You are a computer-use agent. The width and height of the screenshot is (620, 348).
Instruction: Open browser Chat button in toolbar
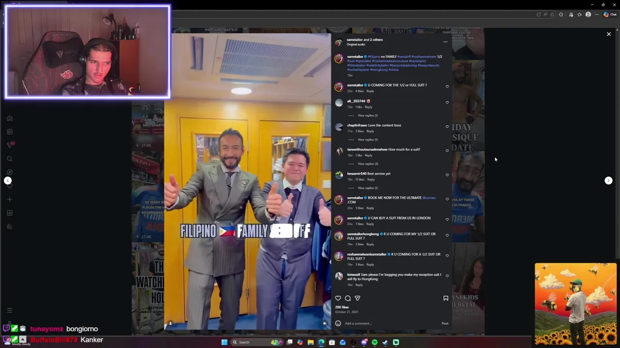(x=609, y=14)
